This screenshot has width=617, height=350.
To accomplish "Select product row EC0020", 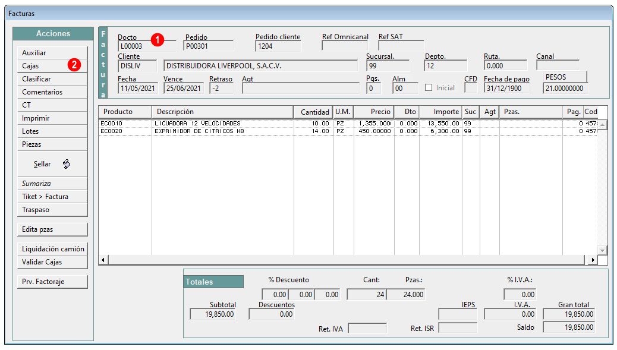I will tap(348, 131).
